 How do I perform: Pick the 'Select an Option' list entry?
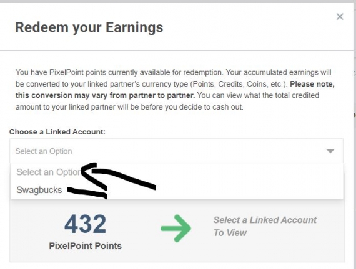[x=48, y=172]
